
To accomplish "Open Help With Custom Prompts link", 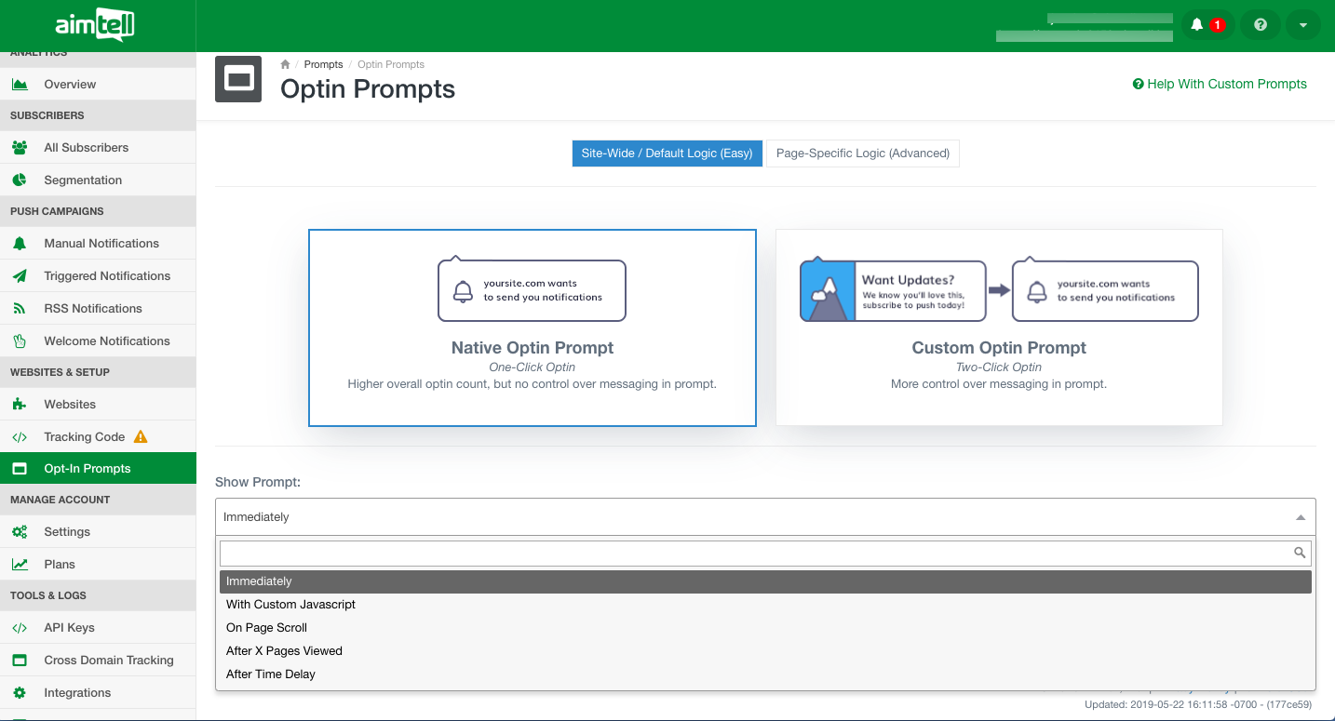I will point(1220,84).
